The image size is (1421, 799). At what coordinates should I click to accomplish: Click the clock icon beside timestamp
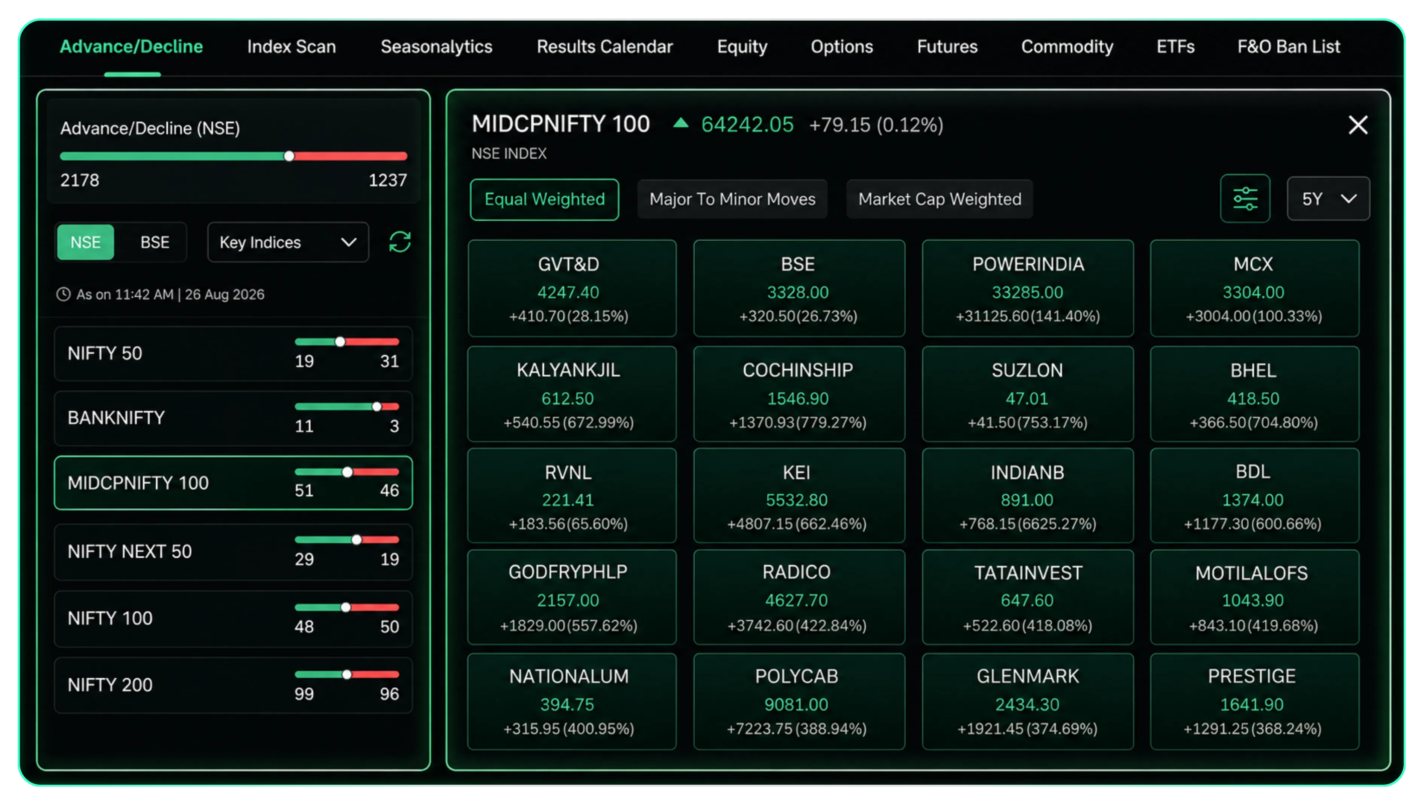pos(64,294)
